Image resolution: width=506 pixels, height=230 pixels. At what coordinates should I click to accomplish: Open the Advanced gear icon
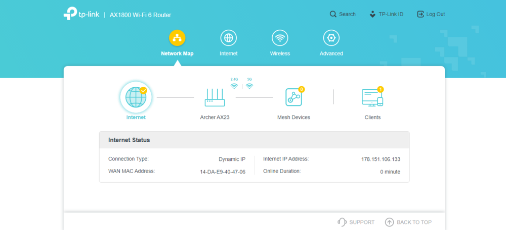pyautogui.click(x=331, y=38)
